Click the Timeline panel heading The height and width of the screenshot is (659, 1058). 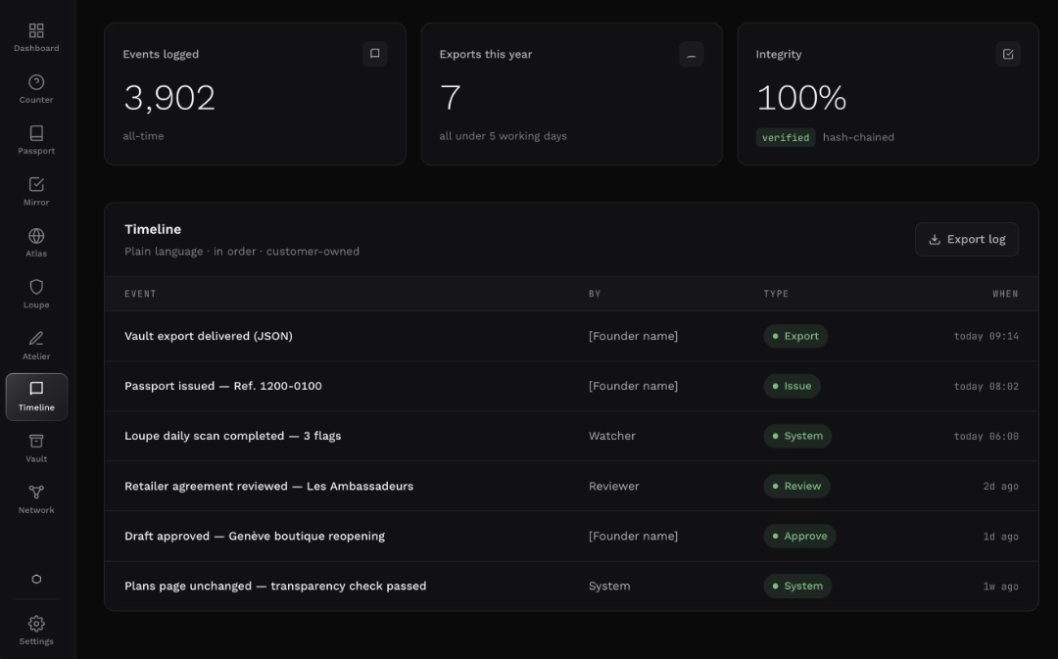pyautogui.click(x=153, y=229)
